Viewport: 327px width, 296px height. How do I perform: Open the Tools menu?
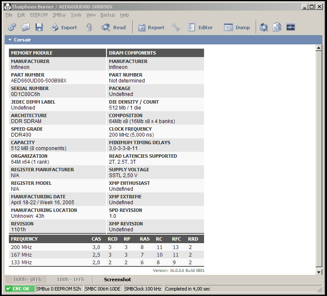pos(76,15)
